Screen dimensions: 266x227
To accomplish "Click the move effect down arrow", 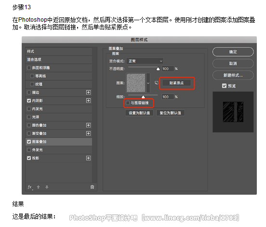I will point(47,187).
